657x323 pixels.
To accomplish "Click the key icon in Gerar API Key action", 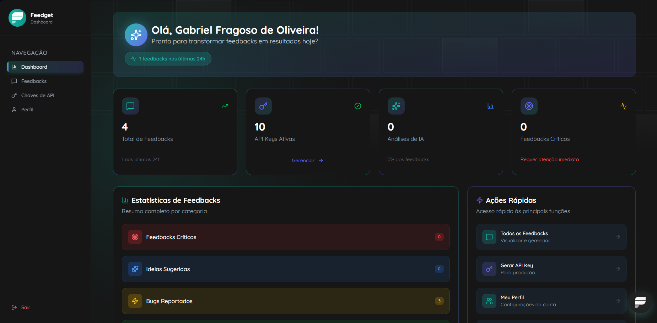I will pyautogui.click(x=489, y=269).
